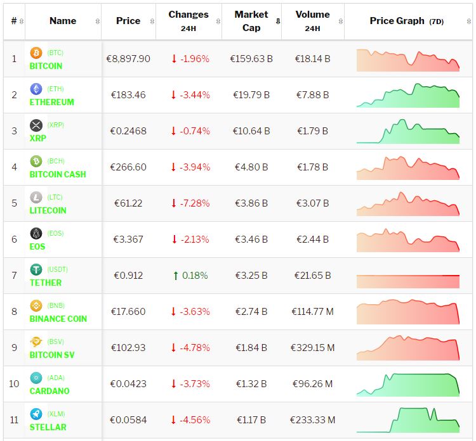
Task: Open the BITCOIN SV name link
Action: pyautogui.click(x=51, y=355)
